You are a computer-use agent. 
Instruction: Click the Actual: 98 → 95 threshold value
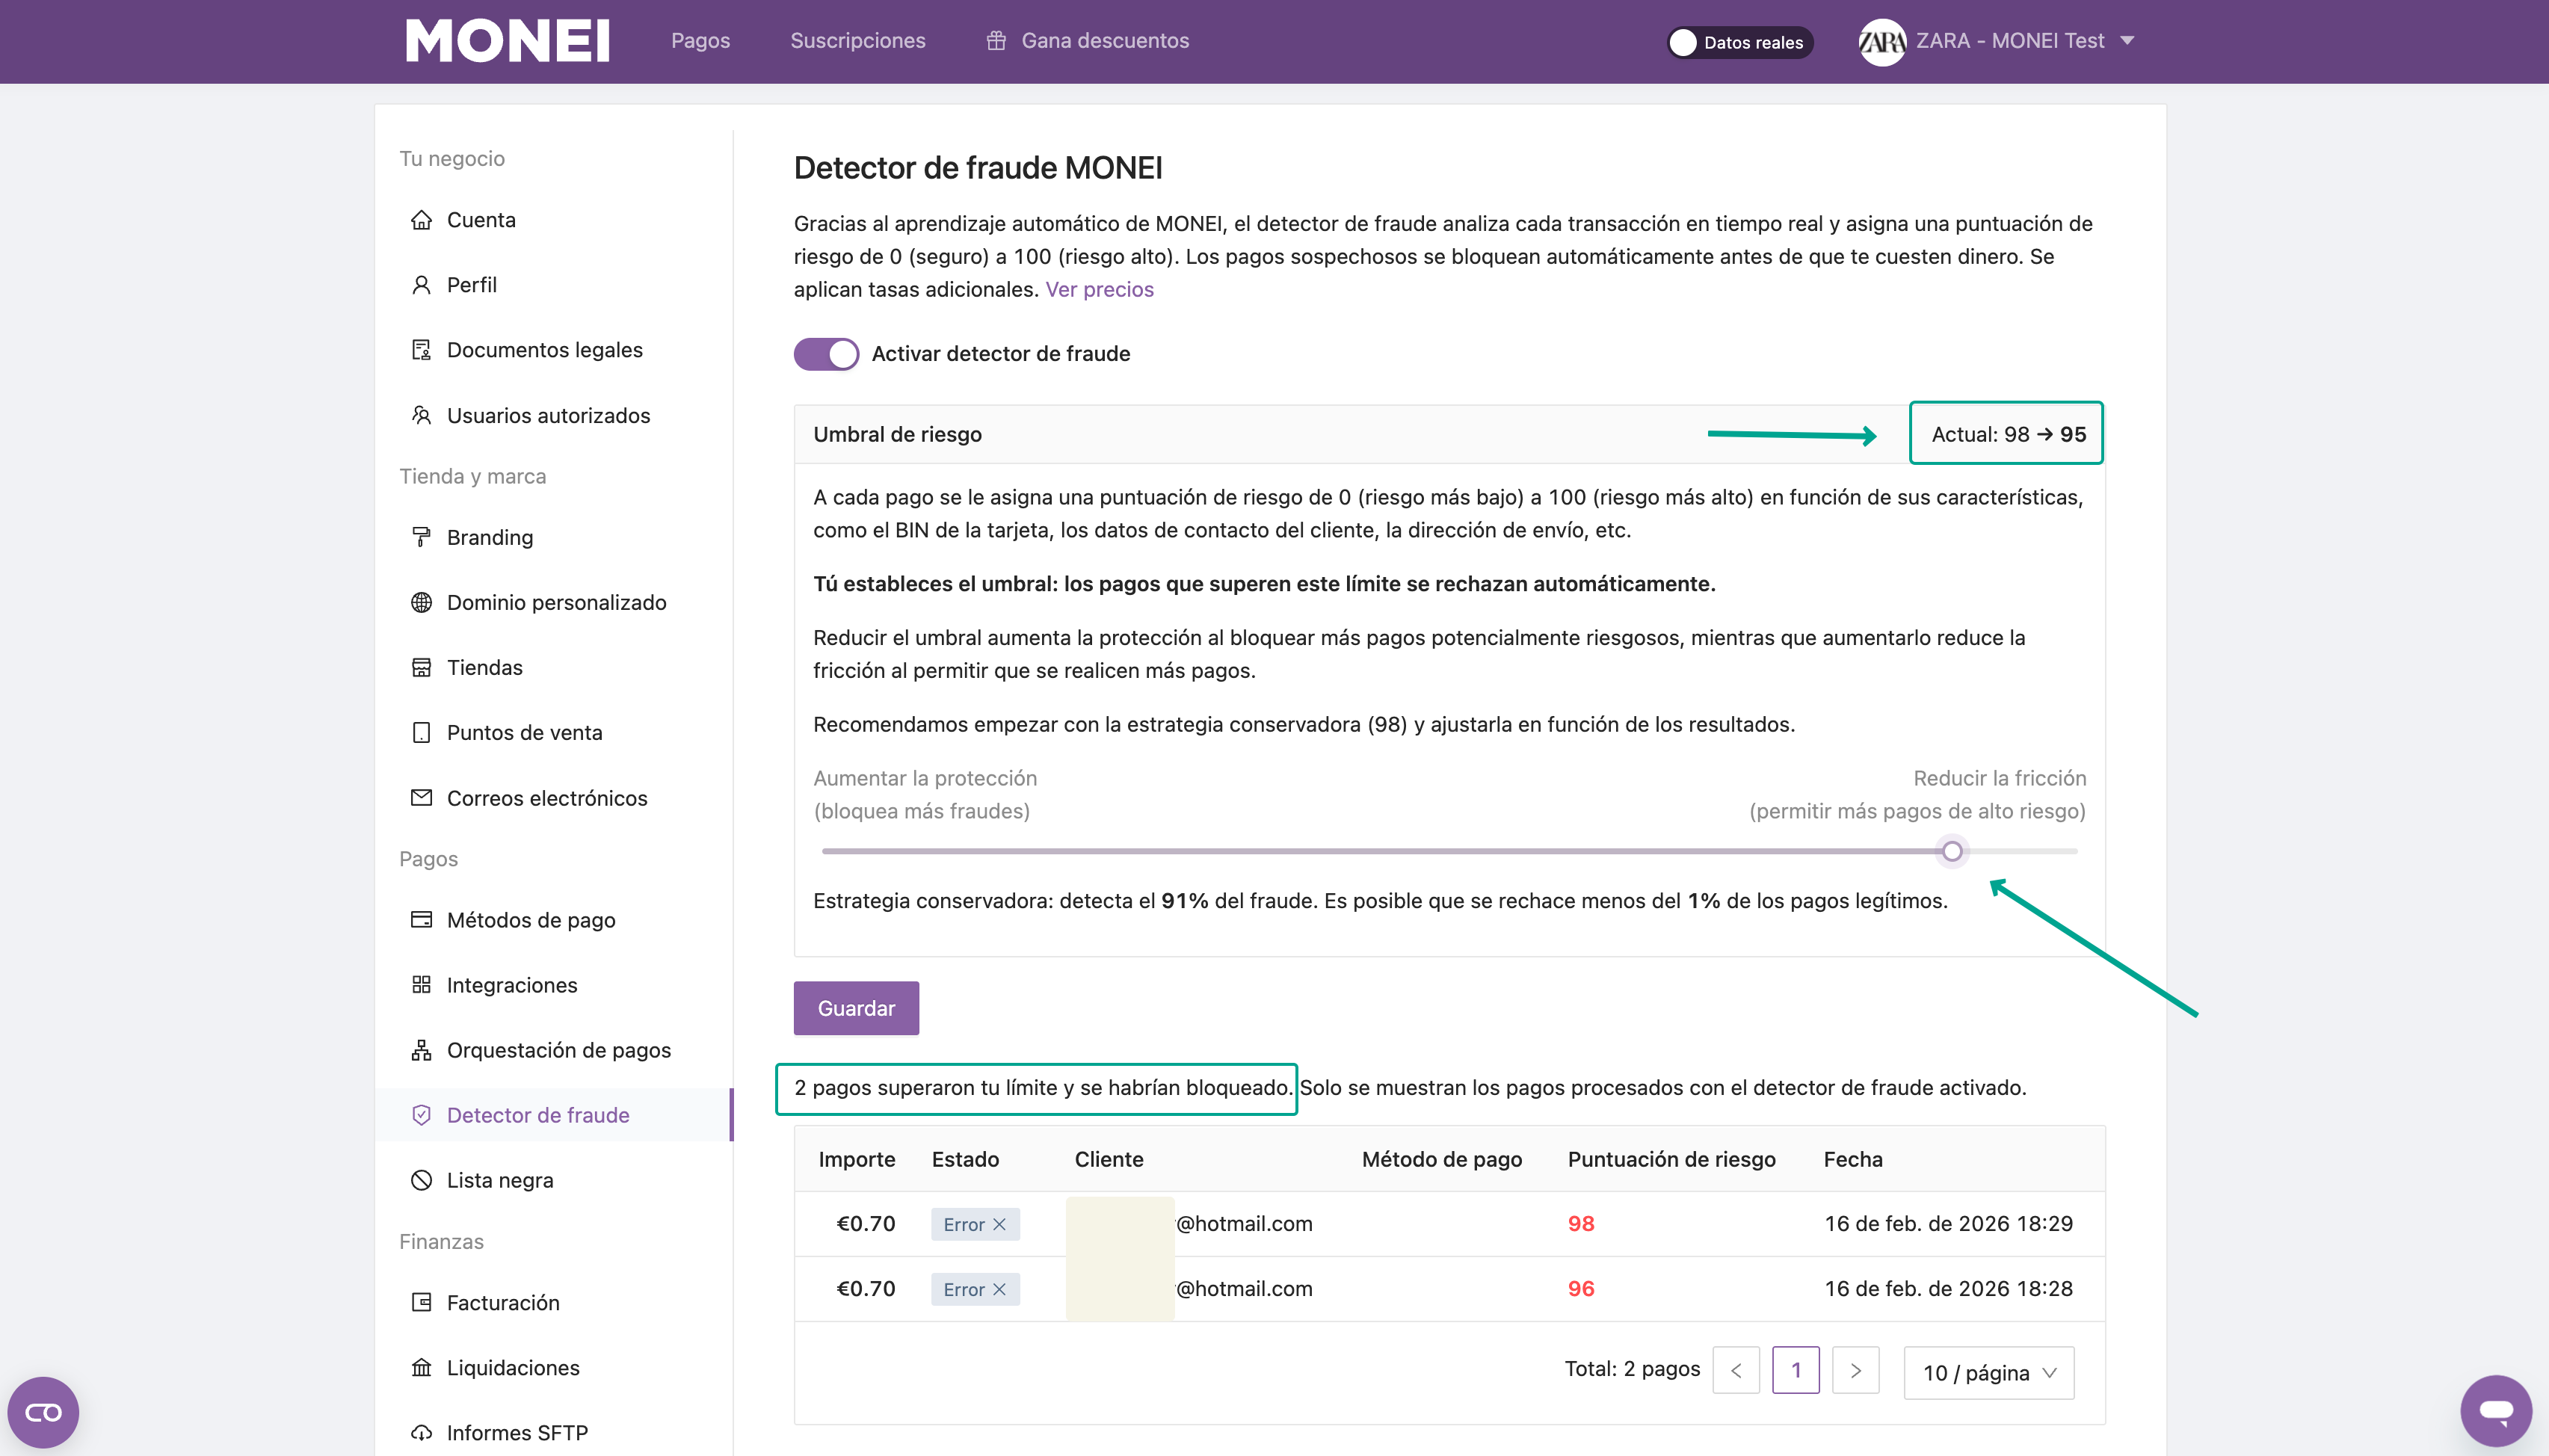tap(2008, 434)
